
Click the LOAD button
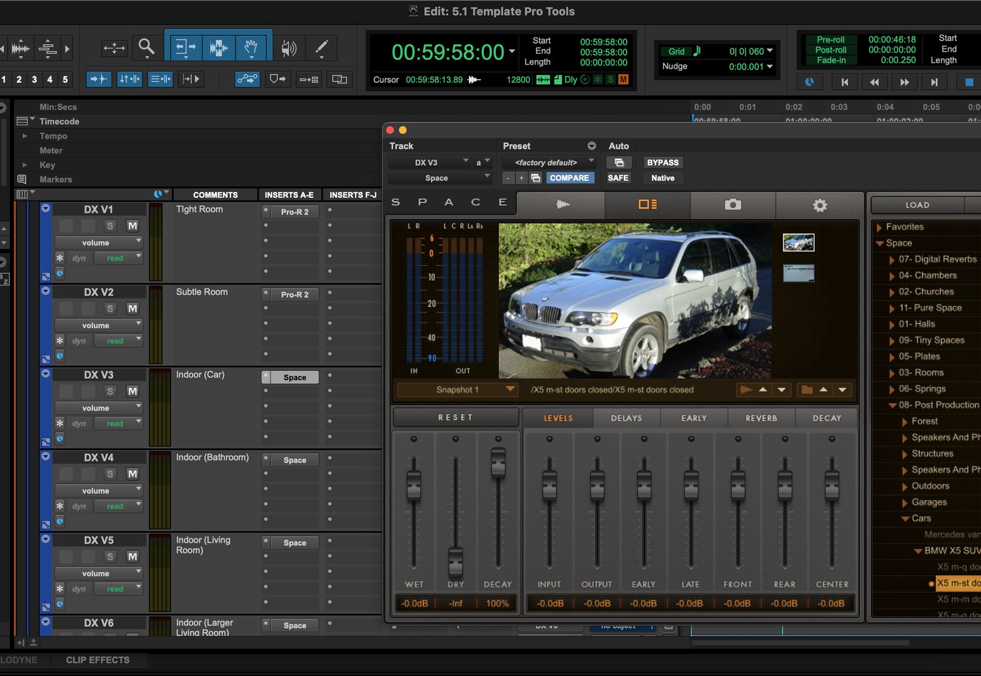pyautogui.click(x=918, y=205)
